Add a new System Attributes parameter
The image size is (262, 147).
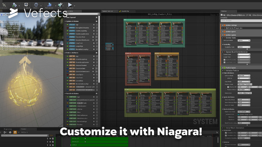pyautogui.click(x=97, y=21)
